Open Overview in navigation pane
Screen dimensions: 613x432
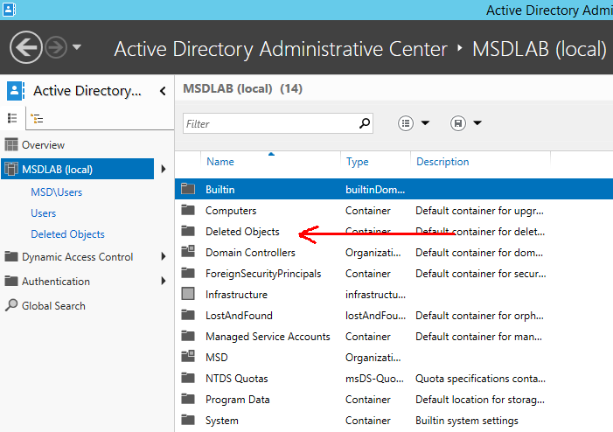43,145
